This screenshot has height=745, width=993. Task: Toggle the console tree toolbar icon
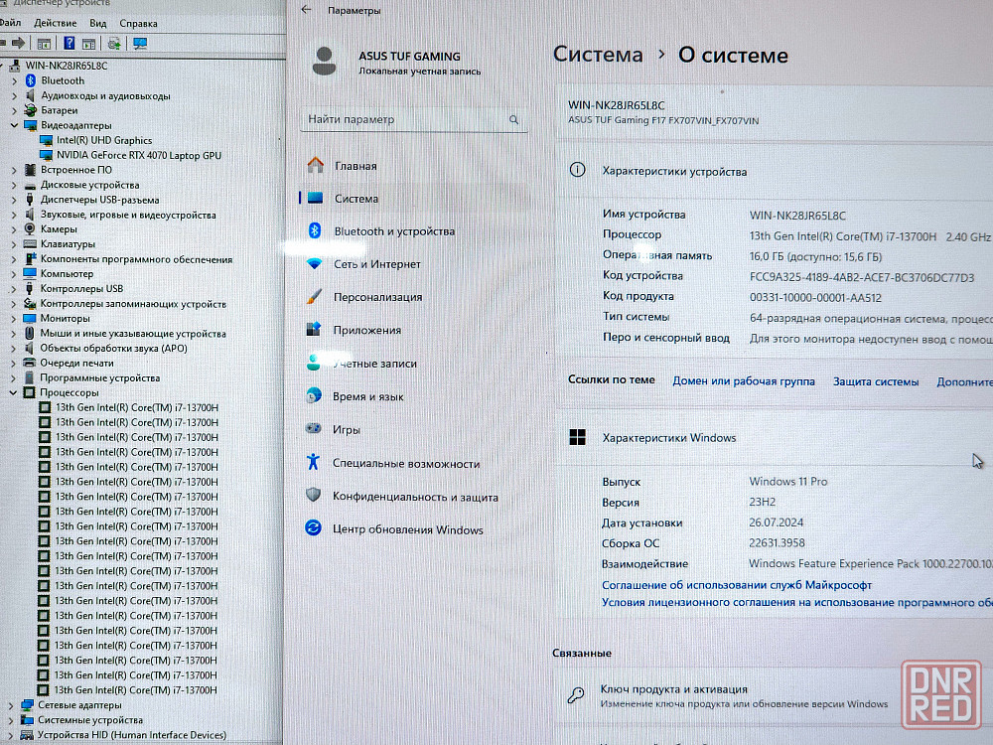[44, 43]
